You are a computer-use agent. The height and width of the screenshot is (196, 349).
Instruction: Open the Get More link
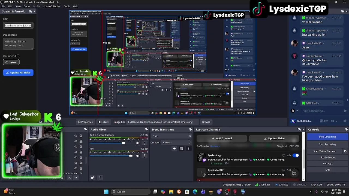tap(215, 146)
